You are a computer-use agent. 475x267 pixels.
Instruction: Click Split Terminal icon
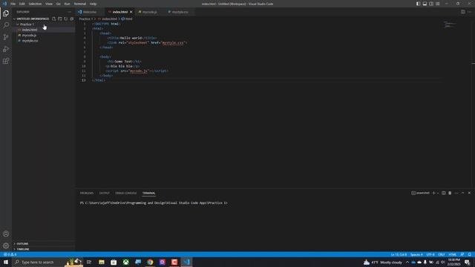pyautogui.click(x=444, y=193)
